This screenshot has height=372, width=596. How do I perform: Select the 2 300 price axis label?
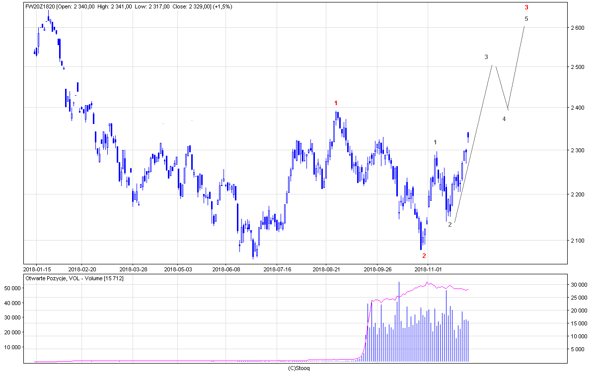coord(577,150)
